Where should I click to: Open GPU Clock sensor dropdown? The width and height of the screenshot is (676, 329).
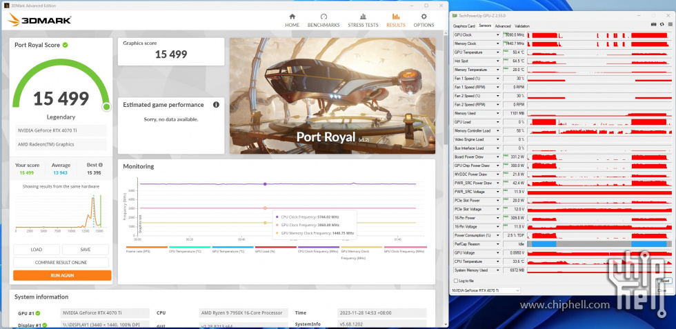coord(498,35)
